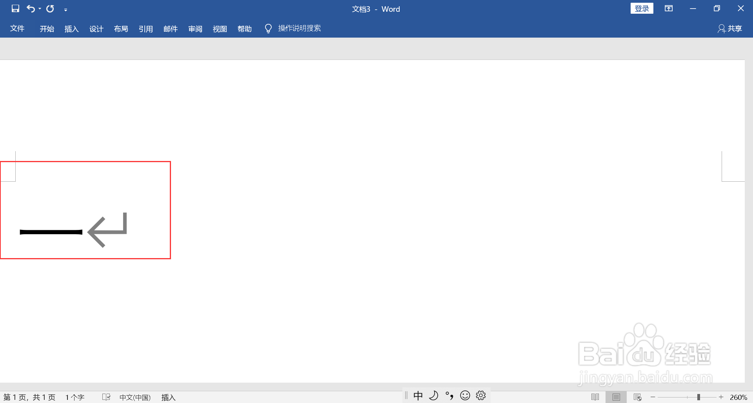Switch to the 开始 tab

click(47, 29)
